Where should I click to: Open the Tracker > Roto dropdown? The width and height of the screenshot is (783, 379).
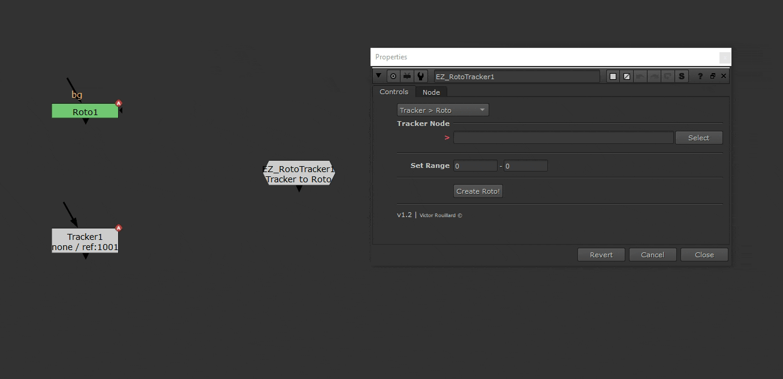click(x=442, y=110)
